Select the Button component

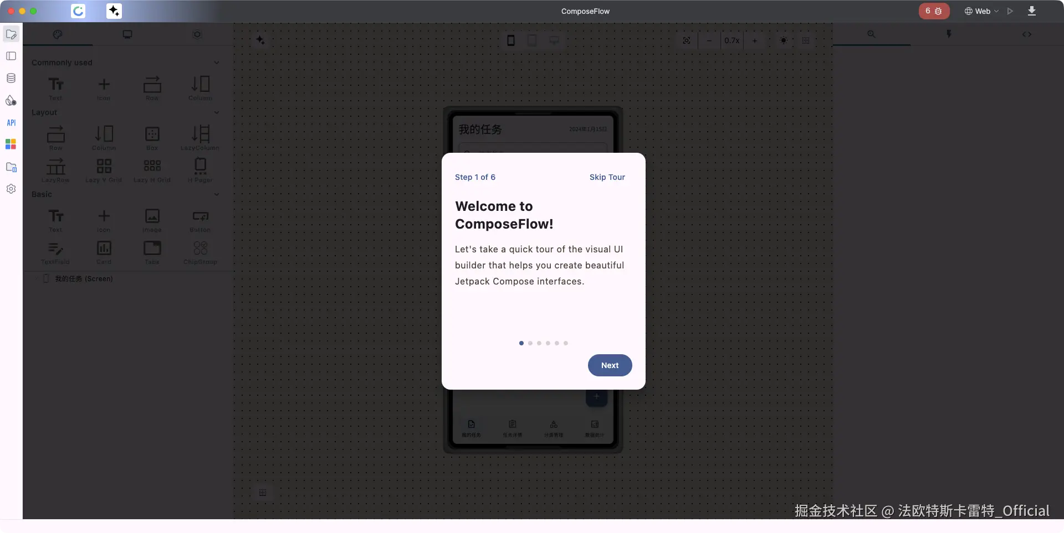pos(200,220)
